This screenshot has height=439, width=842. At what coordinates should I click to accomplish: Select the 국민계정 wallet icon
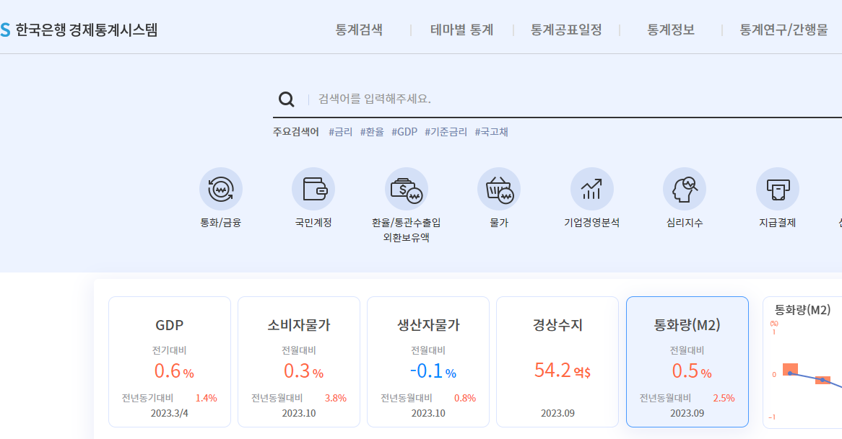tap(313, 188)
